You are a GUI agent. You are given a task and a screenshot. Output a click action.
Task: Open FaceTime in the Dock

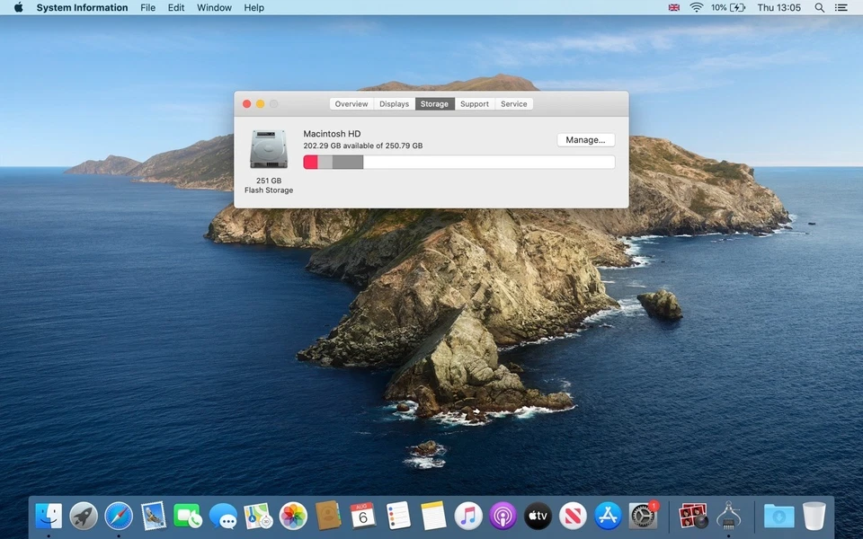[x=188, y=517]
